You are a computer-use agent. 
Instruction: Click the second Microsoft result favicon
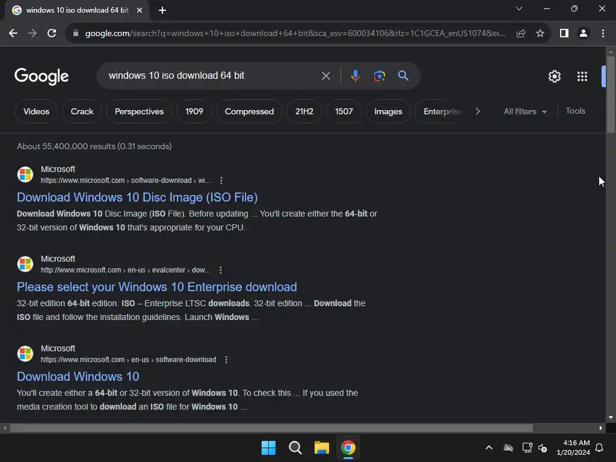pos(25,264)
